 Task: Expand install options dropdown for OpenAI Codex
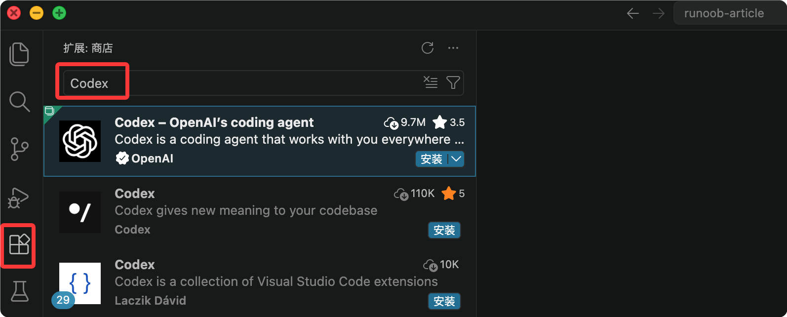[456, 159]
